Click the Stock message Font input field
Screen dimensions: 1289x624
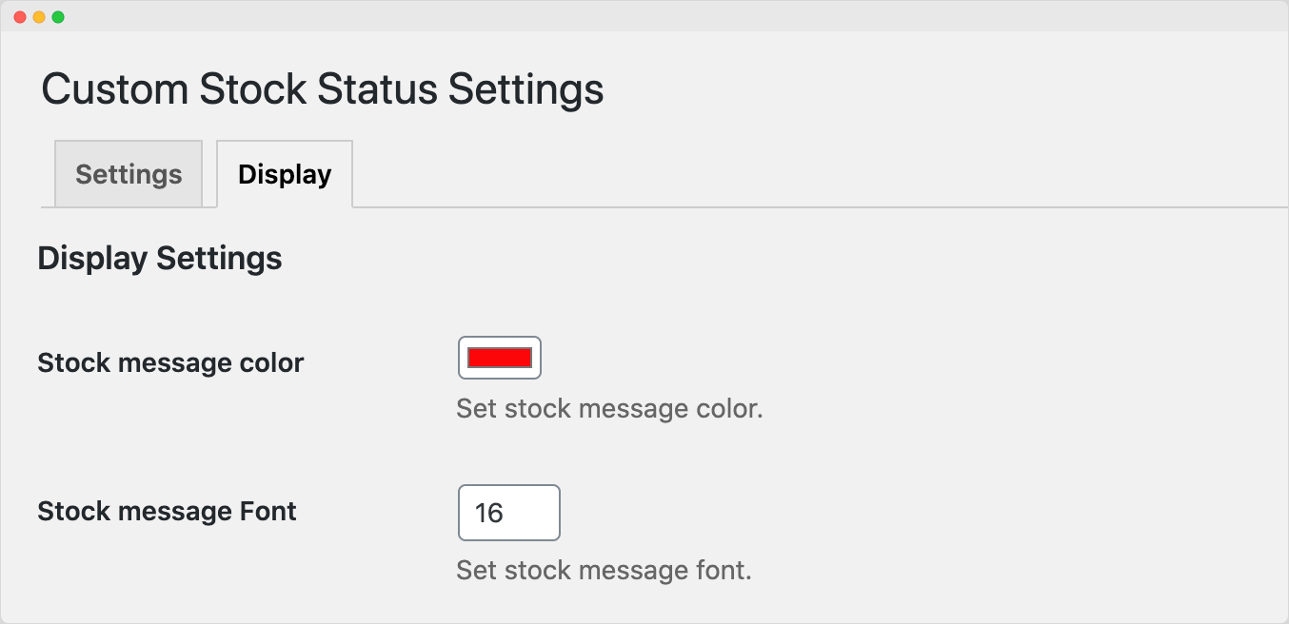[508, 512]
